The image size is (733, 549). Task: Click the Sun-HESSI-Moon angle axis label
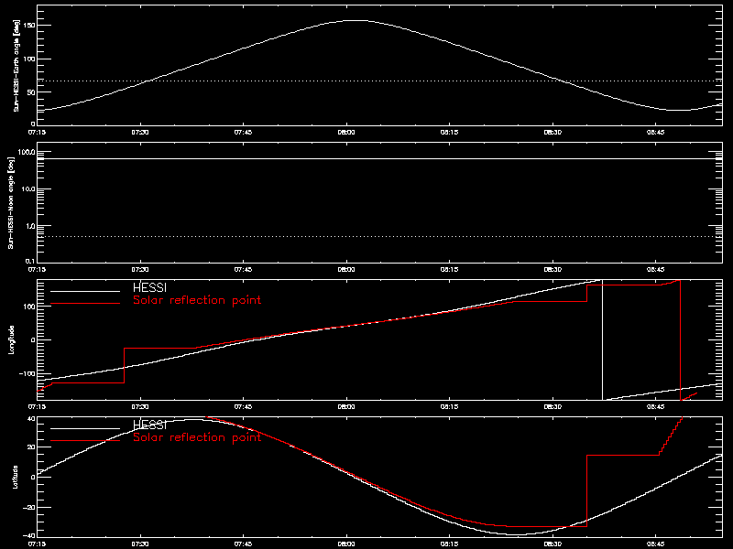11,202
